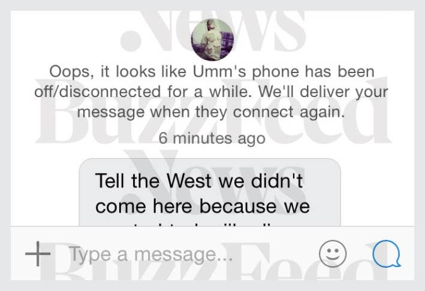Screen dimensions: 425x291
Task: Tap the word "because" in the gray bubble
Action: coord(238,206)
